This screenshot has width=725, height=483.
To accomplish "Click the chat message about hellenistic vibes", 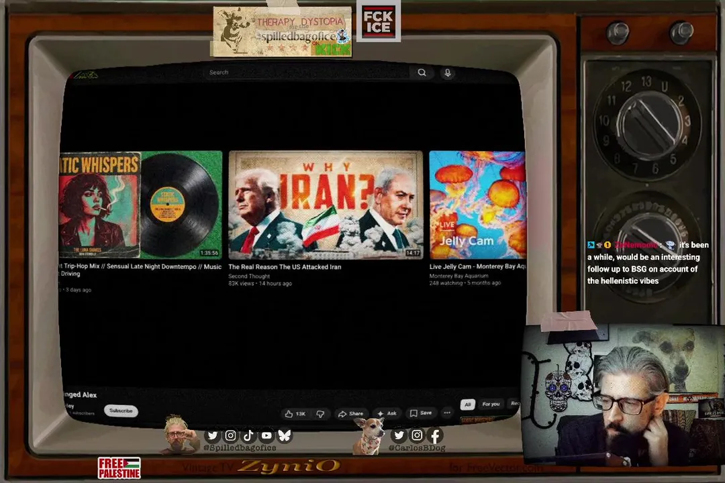I will click(x=647, y=262).
